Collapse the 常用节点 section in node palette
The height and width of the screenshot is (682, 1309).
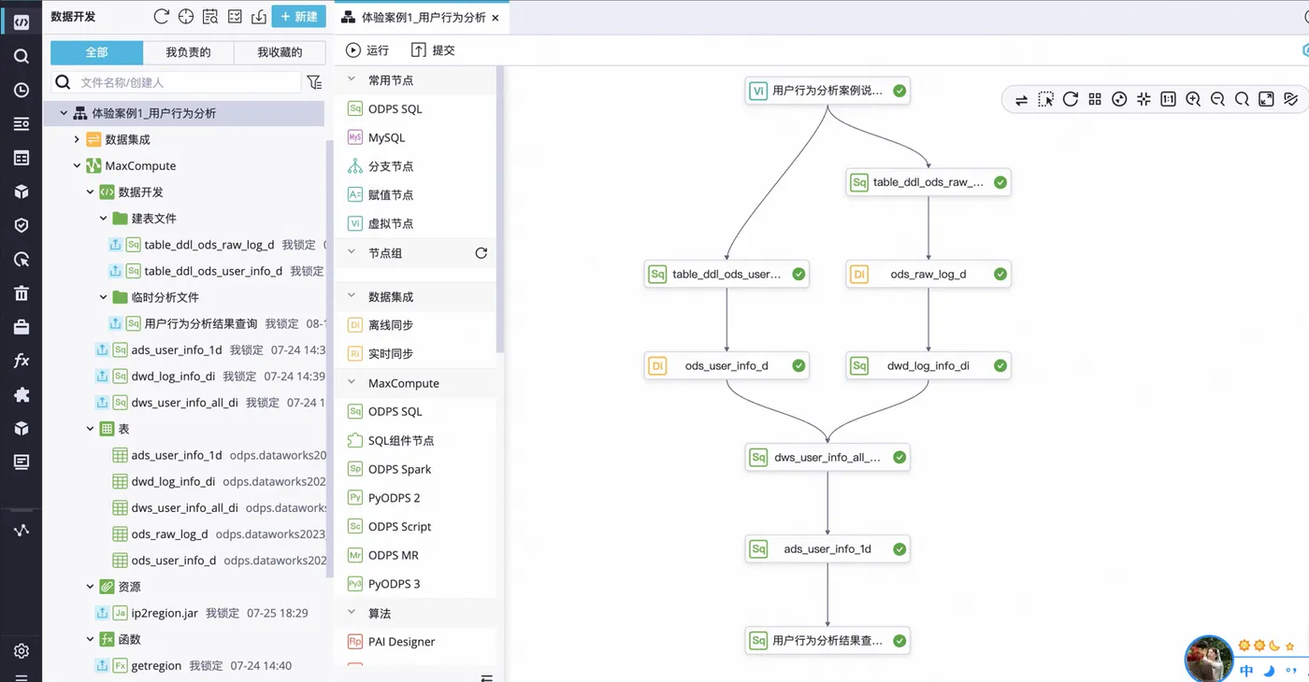pos(352,80)
